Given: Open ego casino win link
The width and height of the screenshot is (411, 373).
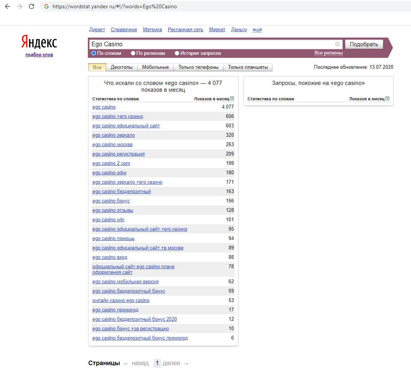Looking at the screenshot, I should pyautogui.click(x=108, y=220).
